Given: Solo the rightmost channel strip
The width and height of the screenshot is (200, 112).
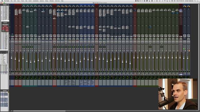Looking at the screenshot, I should (187, 50).
